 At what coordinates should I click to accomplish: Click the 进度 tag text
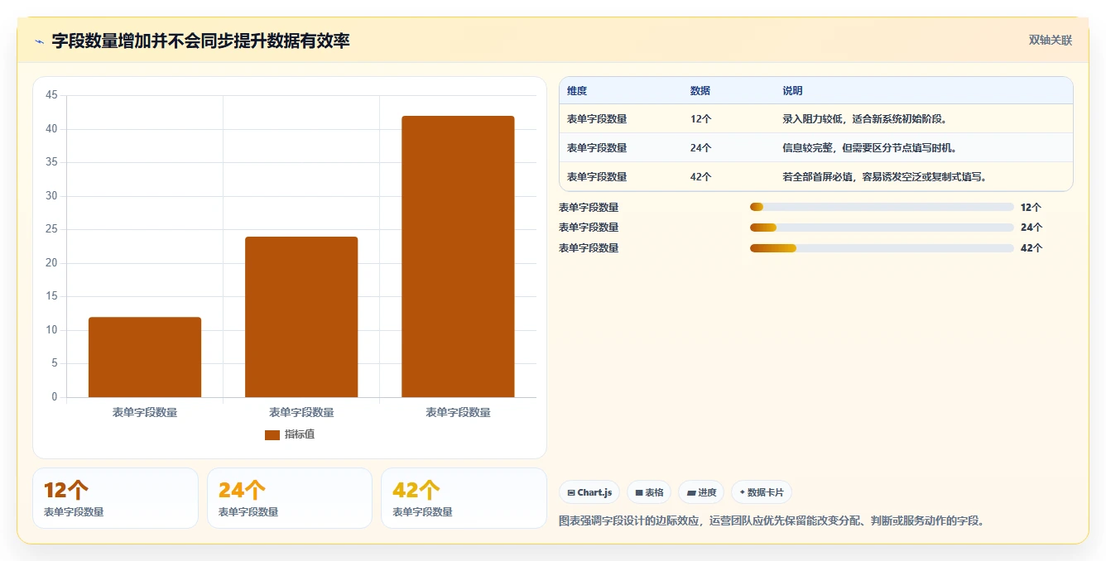coord(707,492)
